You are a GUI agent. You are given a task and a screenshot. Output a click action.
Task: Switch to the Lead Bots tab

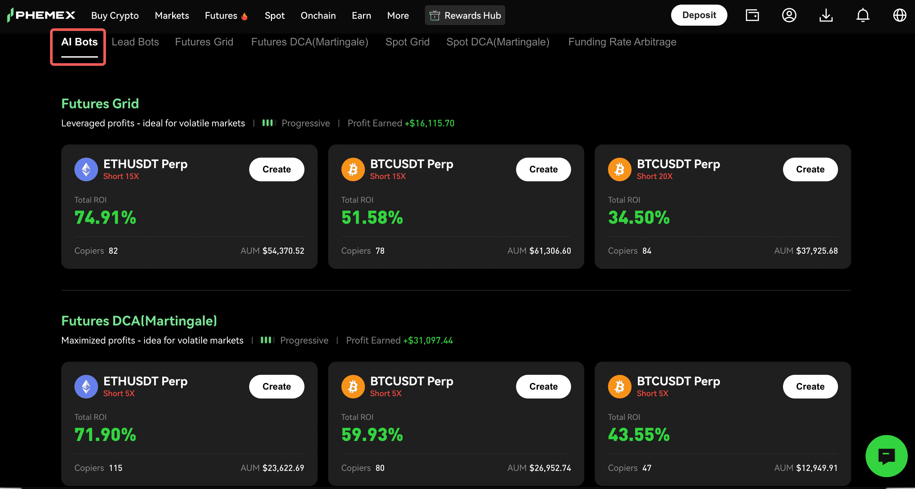(x=135, y=42)
